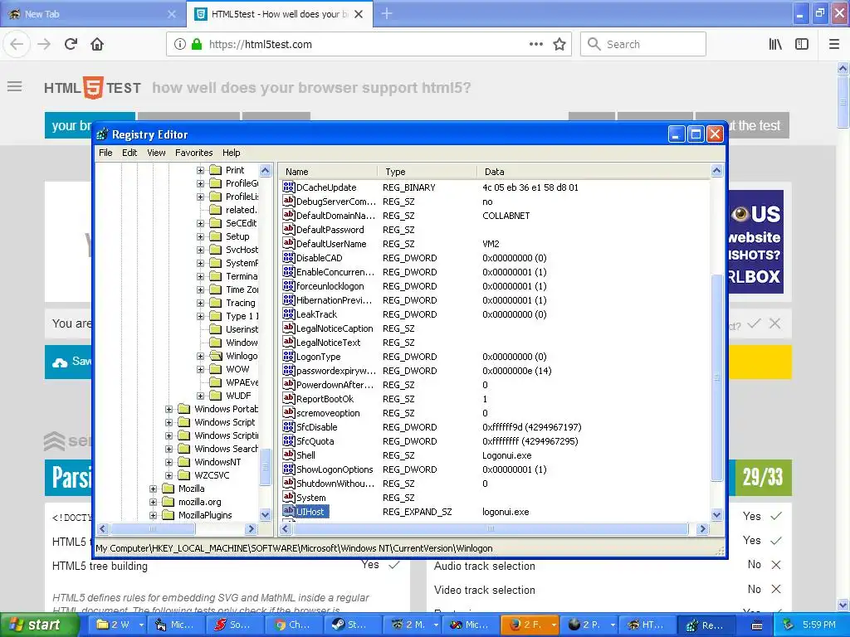
Task: Select the LegalNoticeCaption value
Action: [335, 328]
